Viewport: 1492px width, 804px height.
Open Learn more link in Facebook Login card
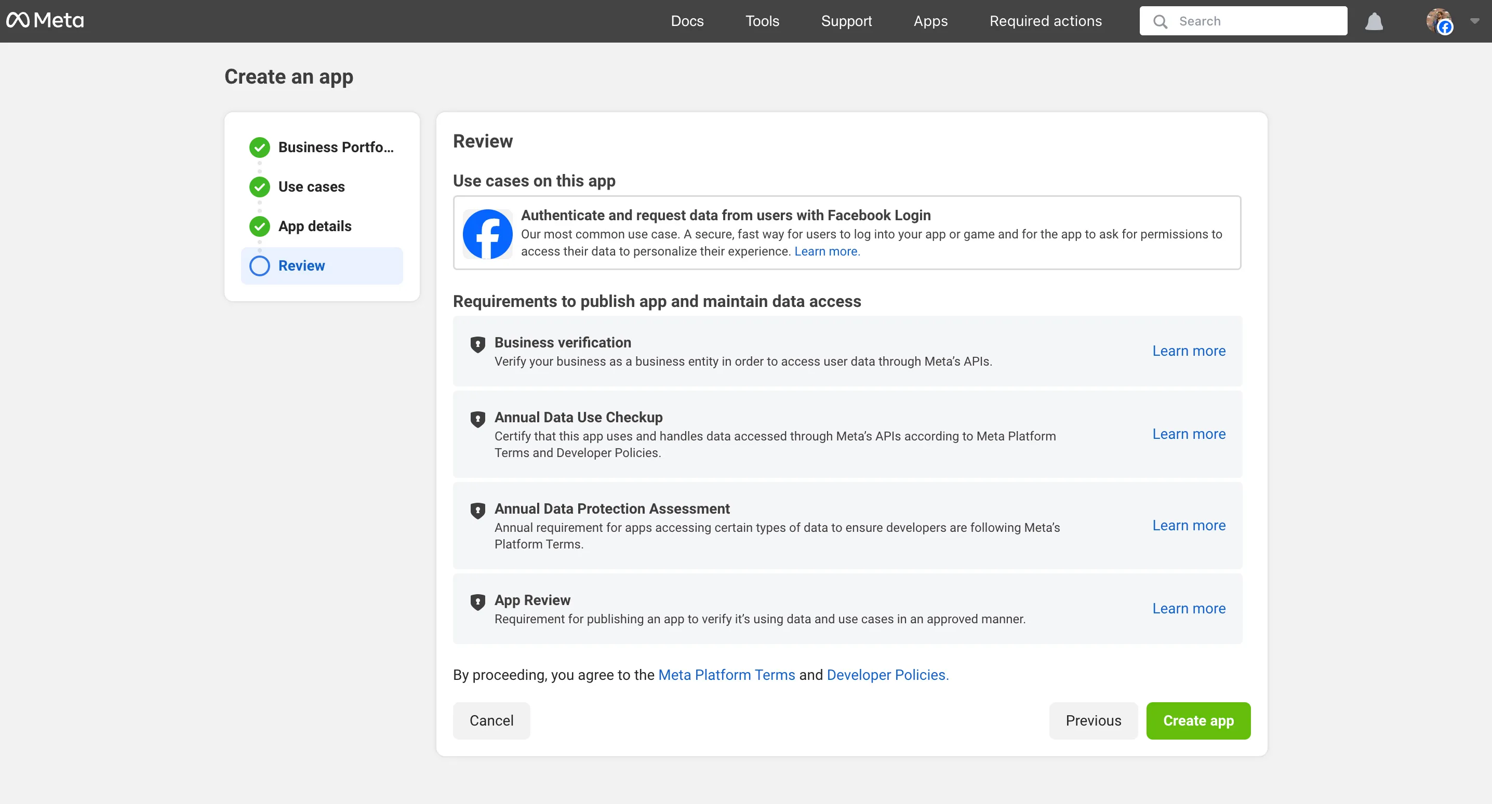click(x=827, y=251)
